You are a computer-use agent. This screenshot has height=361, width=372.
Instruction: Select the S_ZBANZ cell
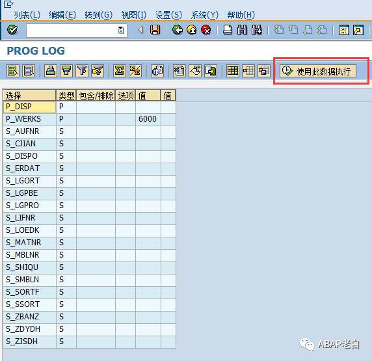pos(29,317)
